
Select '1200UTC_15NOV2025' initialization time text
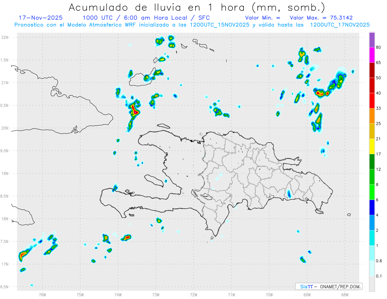[x=220, y=25]
